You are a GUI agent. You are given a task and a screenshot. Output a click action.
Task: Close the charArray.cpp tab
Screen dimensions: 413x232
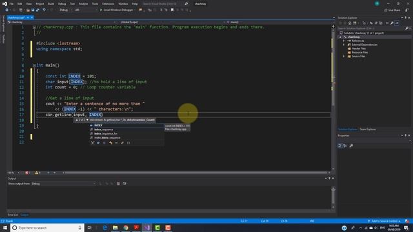tap(32, 17)
